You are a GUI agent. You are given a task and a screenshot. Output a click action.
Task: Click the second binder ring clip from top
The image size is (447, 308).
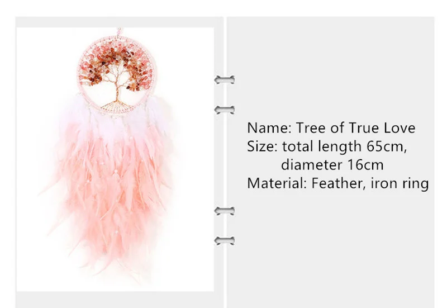click(225, 110)
